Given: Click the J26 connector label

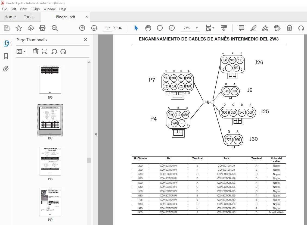Looking at the screenshot, I should 259,62.
